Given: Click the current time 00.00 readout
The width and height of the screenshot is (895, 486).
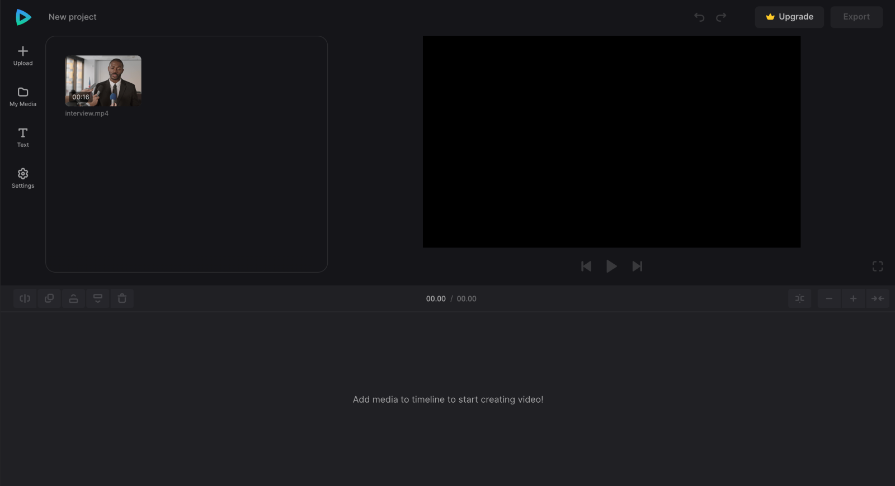Looking at the screenshot, I should tap(436, 299).
